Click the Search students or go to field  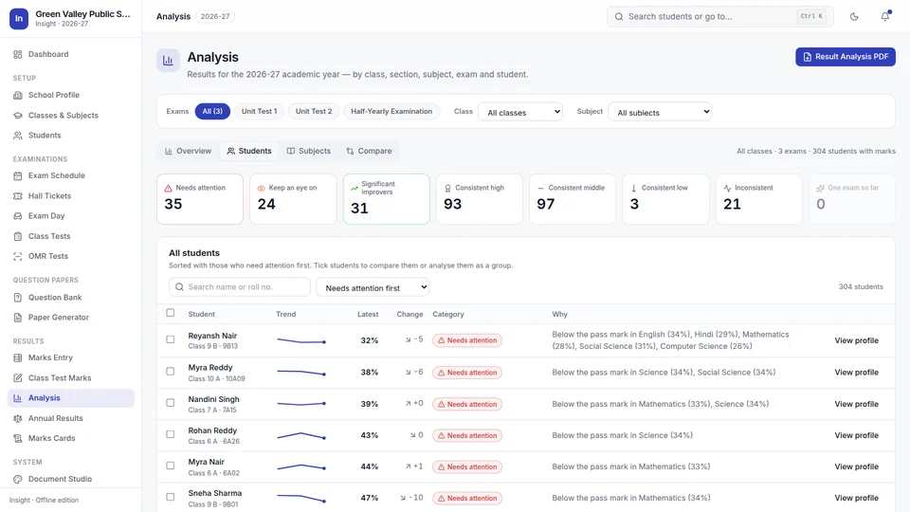pyautogui.click(x=719, y=16)
